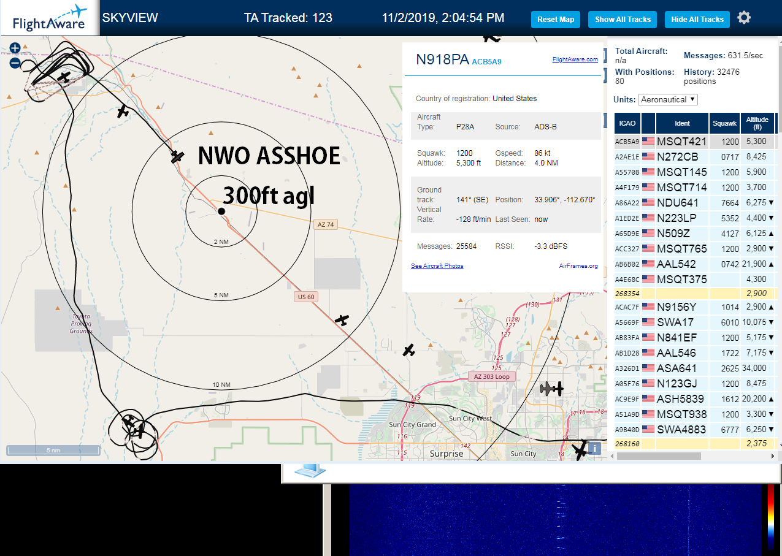Click computer icon in the window below the map

(310, 471)
